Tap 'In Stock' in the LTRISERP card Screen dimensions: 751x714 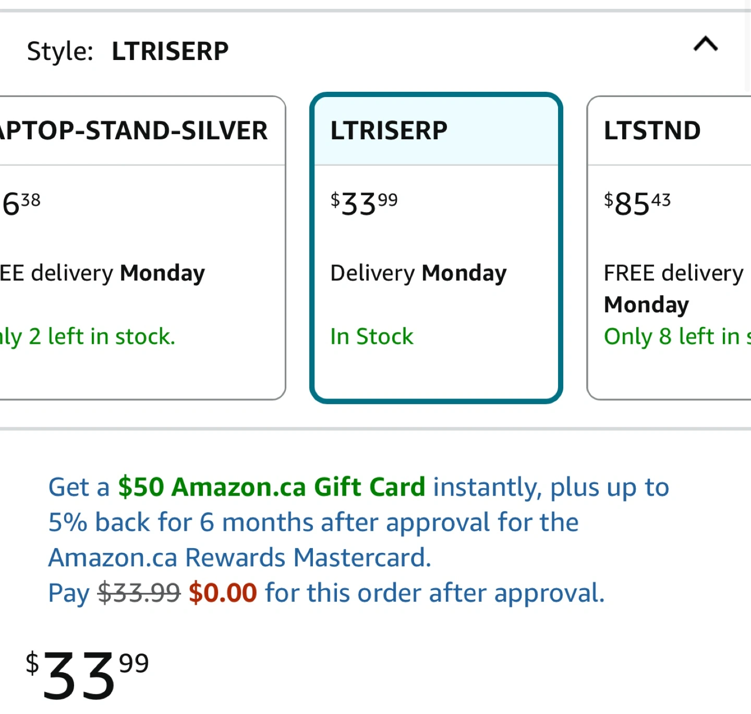372,336
